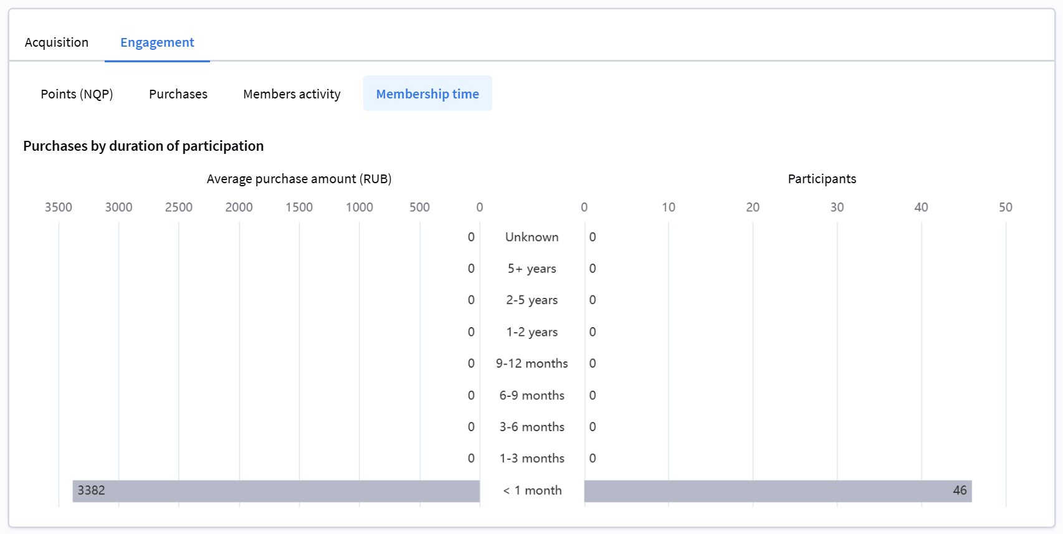Click the 2-5 years row label
1063x534 pixels.
coord(531,300)
